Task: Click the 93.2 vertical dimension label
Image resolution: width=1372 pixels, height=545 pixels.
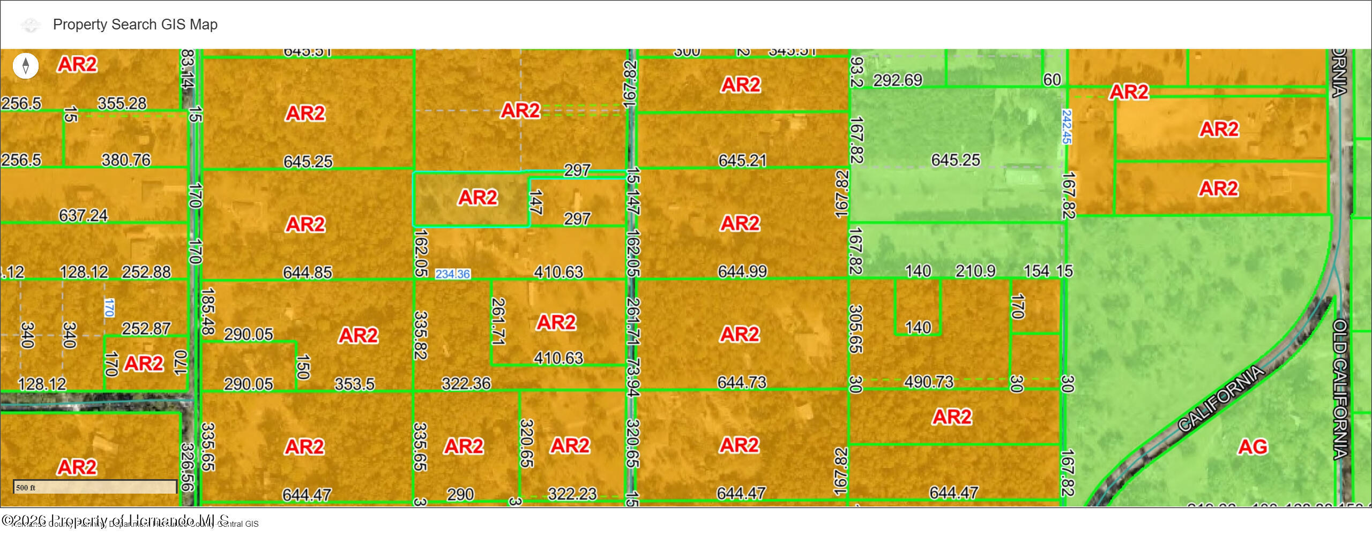Action: [x=856, y=72]
